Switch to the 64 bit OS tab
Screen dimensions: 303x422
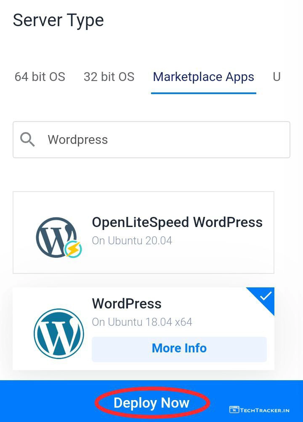(x=40, y=77)
